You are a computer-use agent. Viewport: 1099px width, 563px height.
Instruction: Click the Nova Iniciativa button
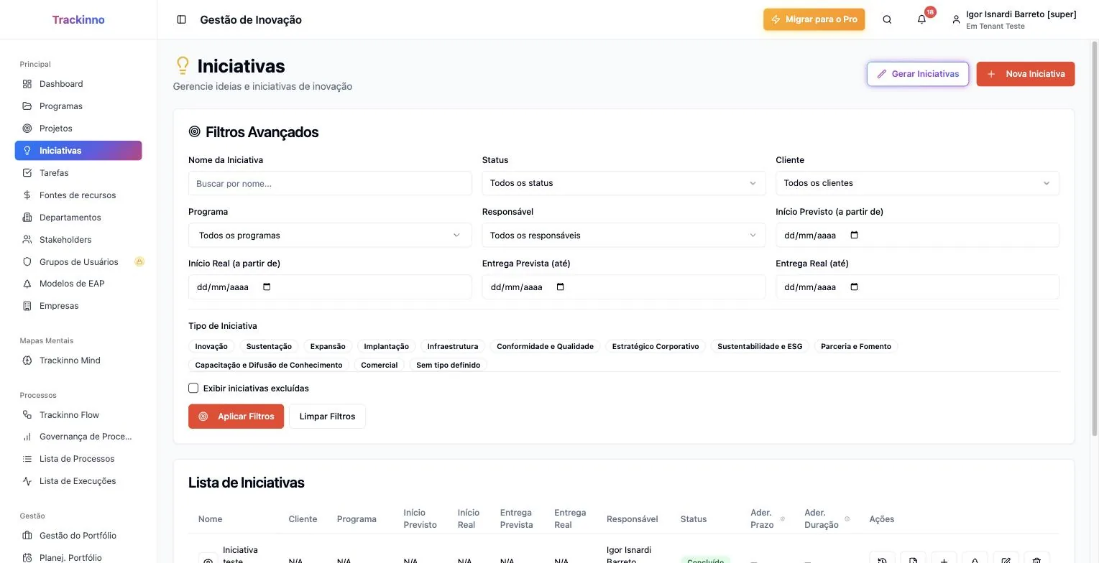pyautogui.click(x=1026, y=74)
